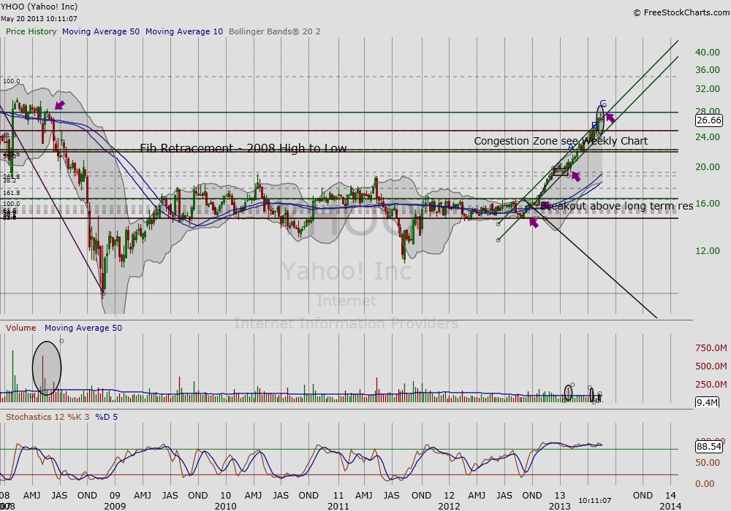731x511 pixels.
Task: Click the 9.4M current volume box
Action: (707, 402)
